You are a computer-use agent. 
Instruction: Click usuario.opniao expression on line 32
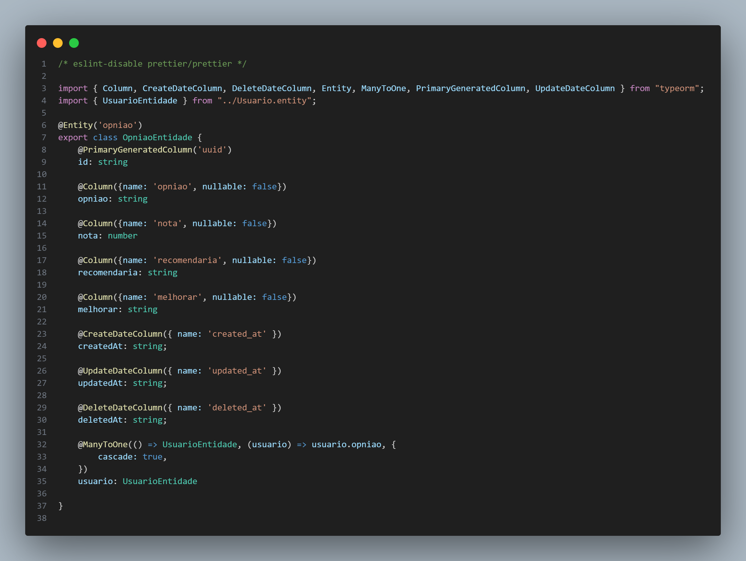(346, 445)
